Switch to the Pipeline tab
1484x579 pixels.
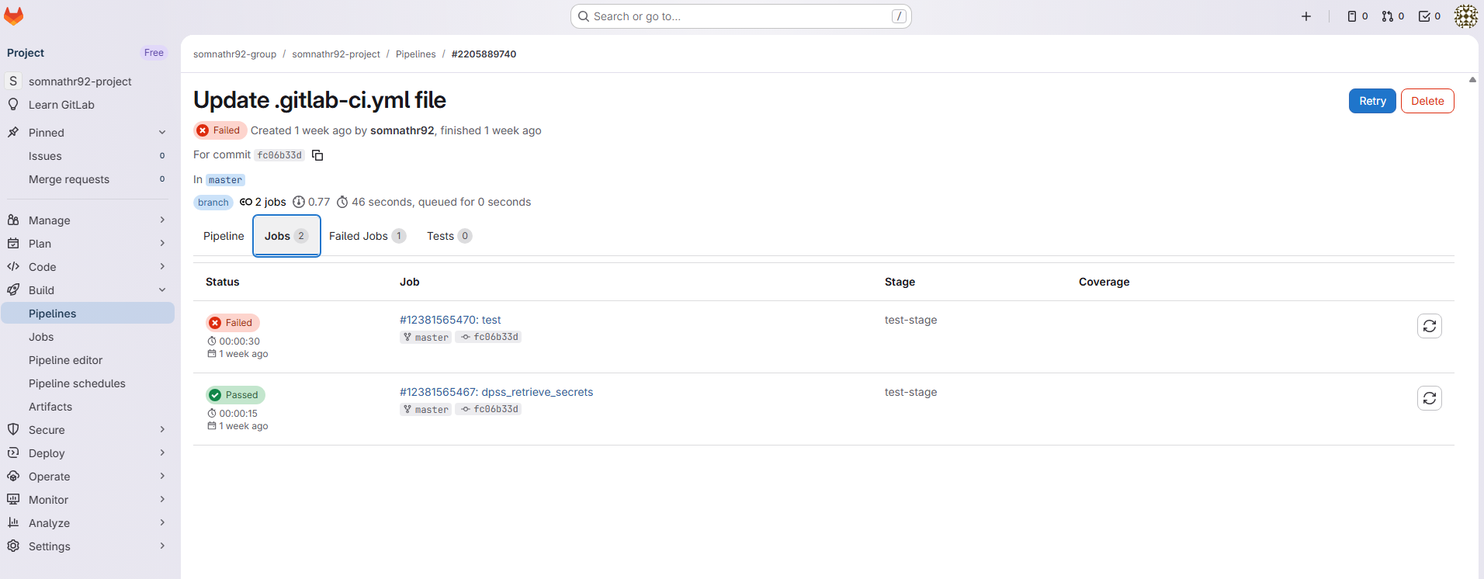(224, 236)
